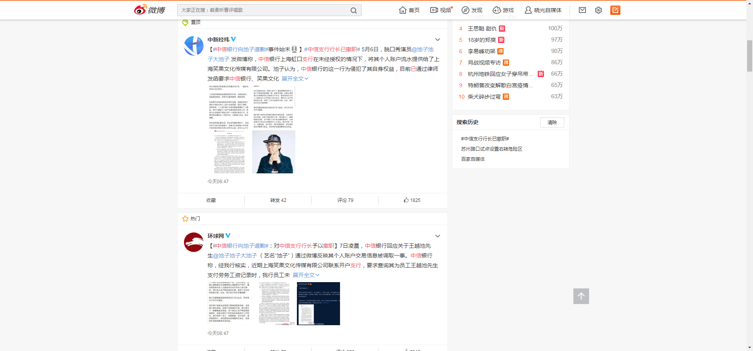Expand options chevron on 中新经纬 post
The width and height of the screenshot is (753, 351).
click(438, 40)
